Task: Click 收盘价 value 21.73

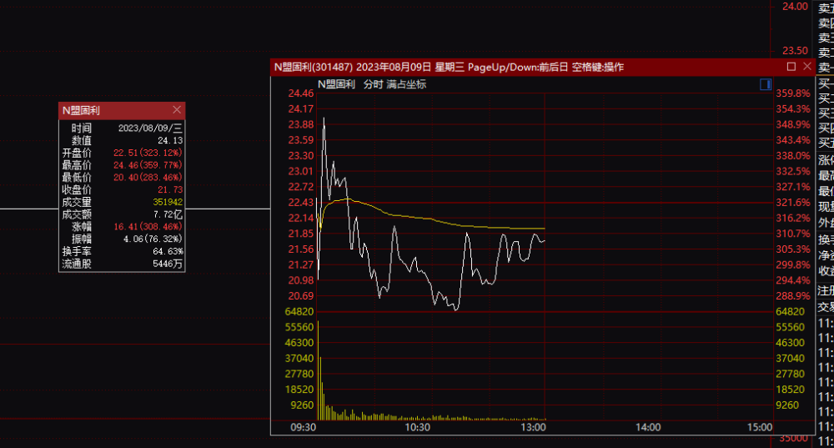Action: pyautogui.click(x=170, y=190)
